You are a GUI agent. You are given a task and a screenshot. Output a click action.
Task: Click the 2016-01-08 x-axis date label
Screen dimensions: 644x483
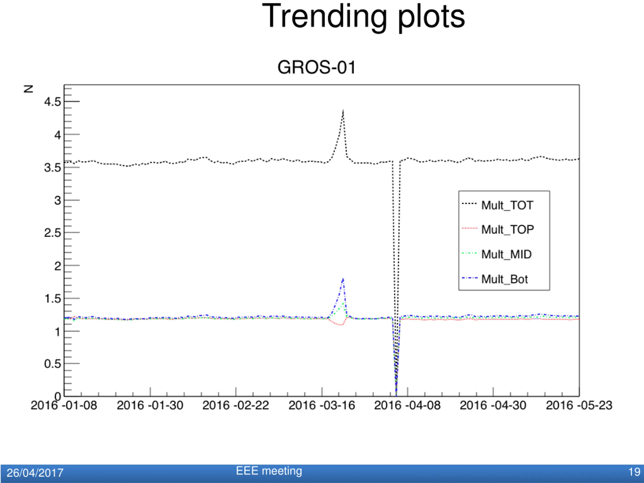[x=64, y=405]
